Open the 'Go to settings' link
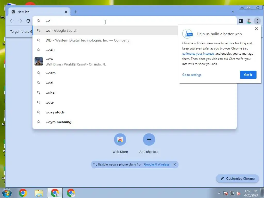This screenshot has width=264, height=198. click(192, 75)
